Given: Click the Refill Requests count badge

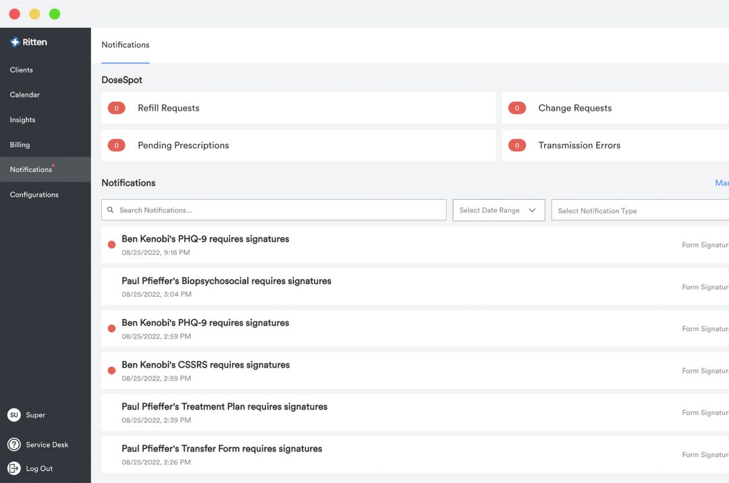Looking at the screenshot, I should [116, 108].
